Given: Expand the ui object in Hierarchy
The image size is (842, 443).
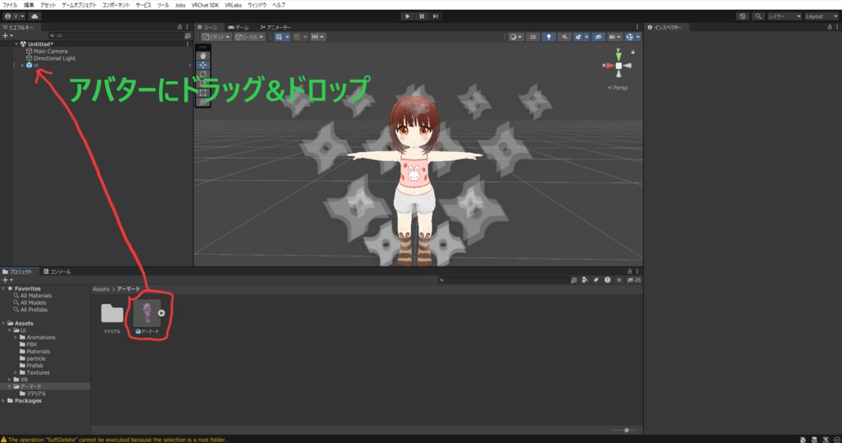Looking at the screenshot, I should tap(22, 65).
